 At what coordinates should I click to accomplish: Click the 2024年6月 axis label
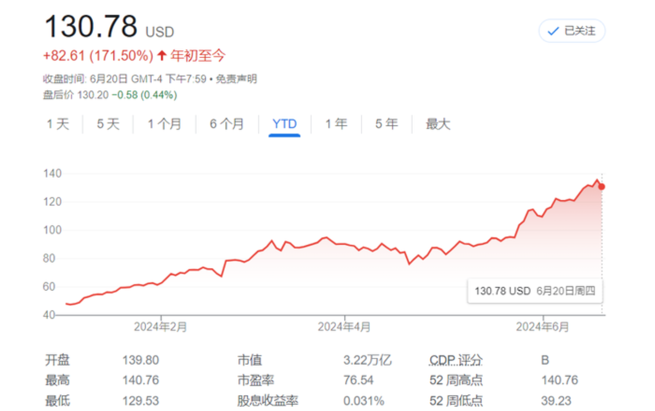point(542,327)
